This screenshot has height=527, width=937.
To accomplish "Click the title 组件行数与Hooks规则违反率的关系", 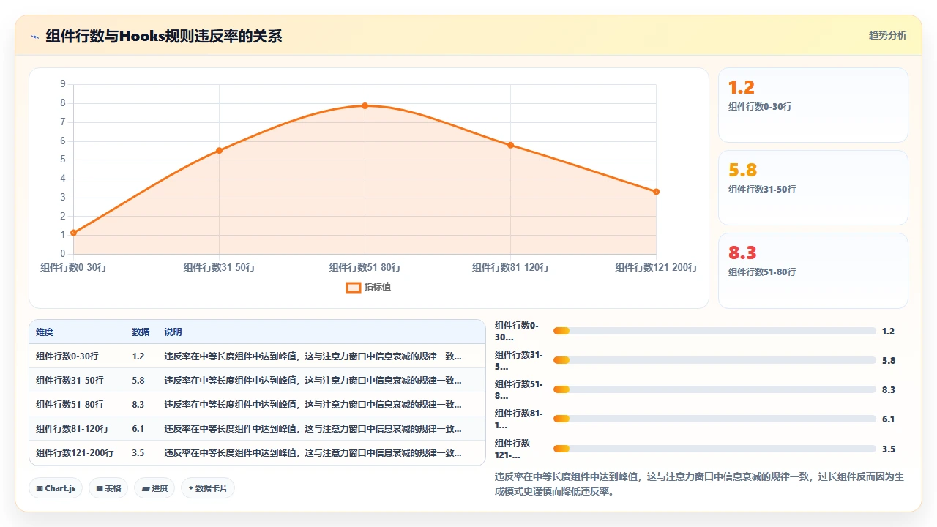I will (x=164, y=36).
